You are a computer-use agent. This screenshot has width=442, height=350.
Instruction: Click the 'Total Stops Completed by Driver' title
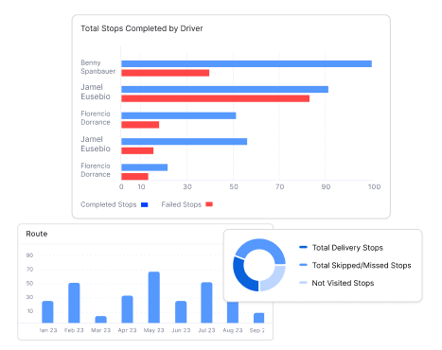pos(142,28)
